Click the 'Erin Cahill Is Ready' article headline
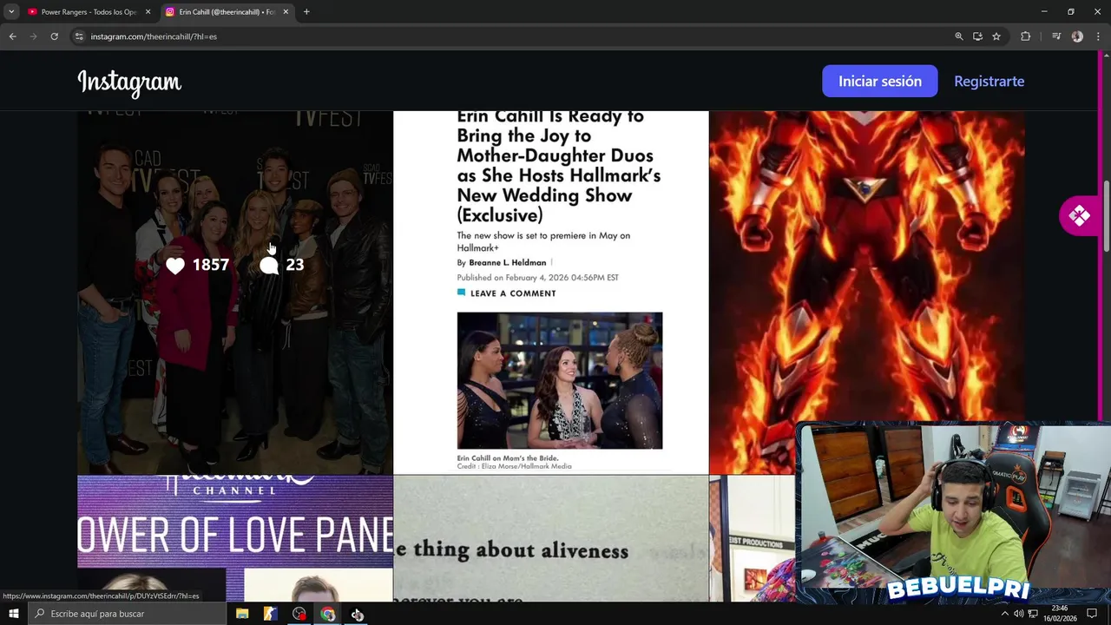1111x625 pixels. pos(559,166)
